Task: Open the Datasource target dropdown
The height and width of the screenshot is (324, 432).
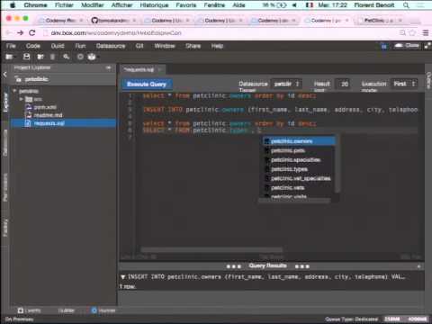Action: [286, 84]
